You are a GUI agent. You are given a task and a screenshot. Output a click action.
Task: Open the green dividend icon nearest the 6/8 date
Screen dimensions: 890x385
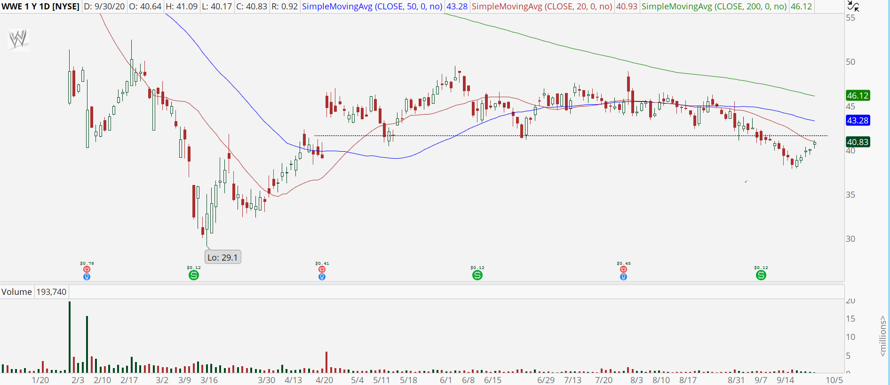coord(477,275)
